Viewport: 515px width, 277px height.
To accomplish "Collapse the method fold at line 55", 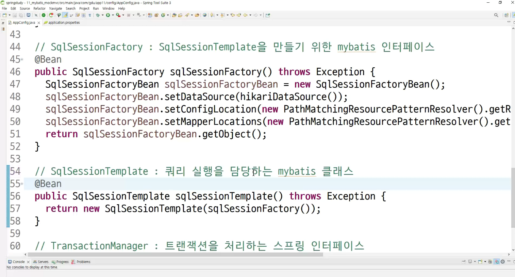I will 22,184.
